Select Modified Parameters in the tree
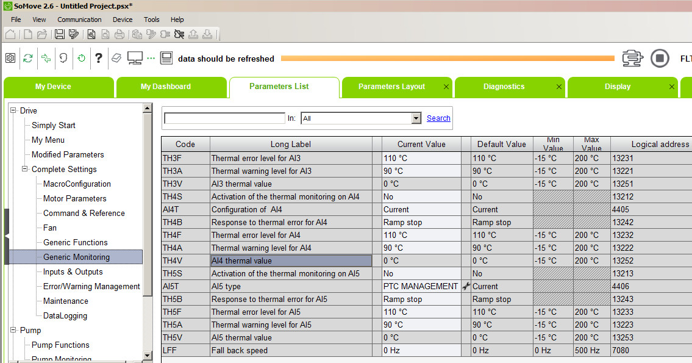 point(68,154)
